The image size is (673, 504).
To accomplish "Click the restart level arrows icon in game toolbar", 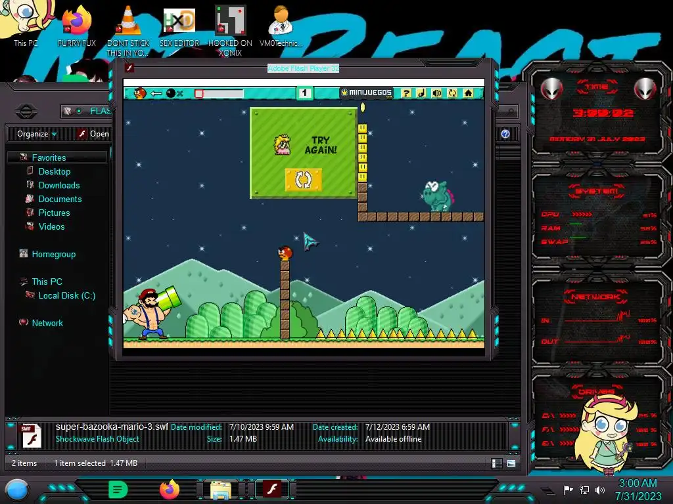I will tap(452, 93).
